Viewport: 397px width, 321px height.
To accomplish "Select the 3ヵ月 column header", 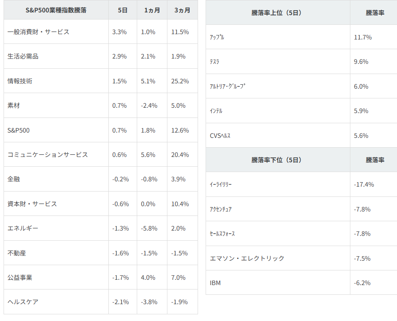I will coord(182,10).
